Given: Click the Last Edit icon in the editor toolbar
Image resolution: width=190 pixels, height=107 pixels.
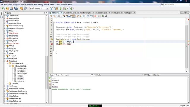Looking at the screenshot, I should [x=51, y=16].
